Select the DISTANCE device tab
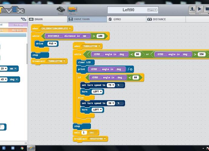209x151 pixels. point(156,19)
